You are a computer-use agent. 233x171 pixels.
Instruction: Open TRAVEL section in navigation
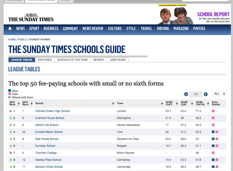[146, 28]
